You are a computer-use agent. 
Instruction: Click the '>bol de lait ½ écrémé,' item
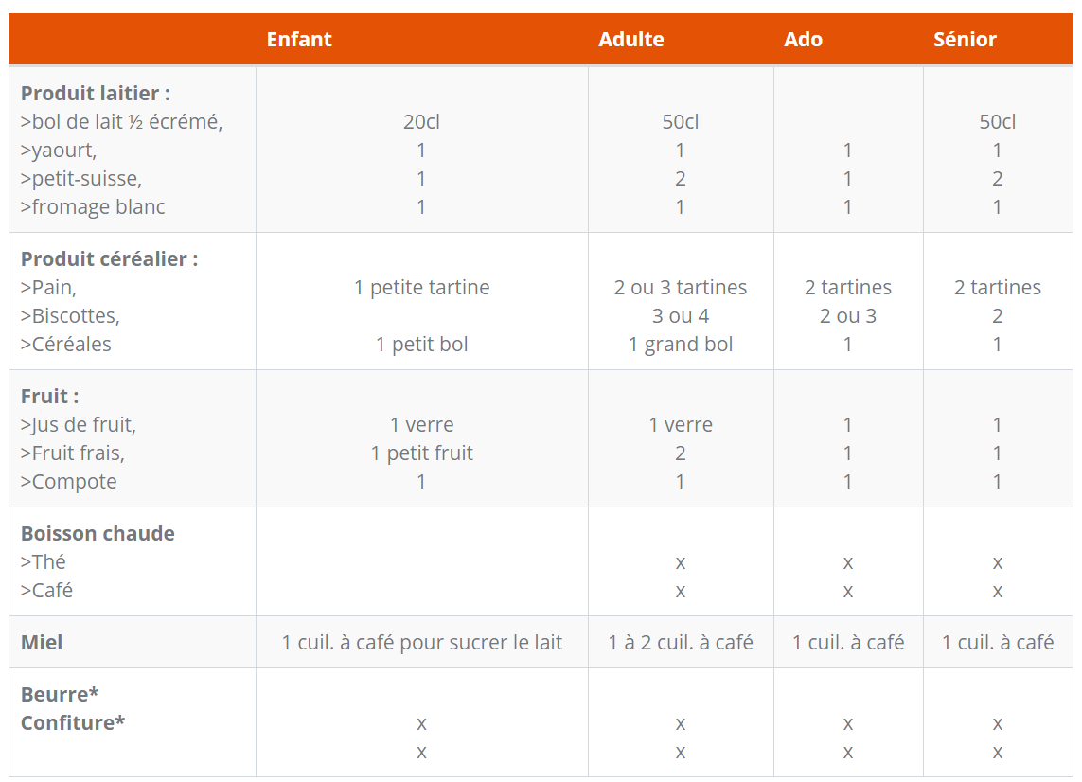[x=121, y=121]
